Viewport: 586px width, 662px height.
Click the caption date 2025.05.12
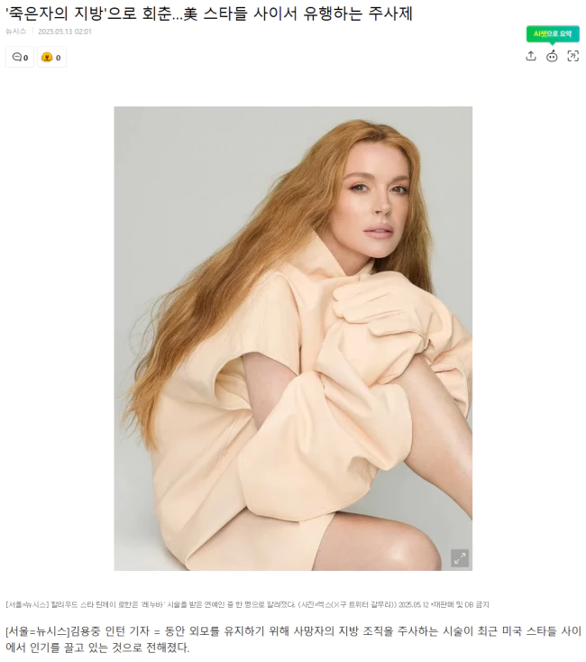(414, 604)
